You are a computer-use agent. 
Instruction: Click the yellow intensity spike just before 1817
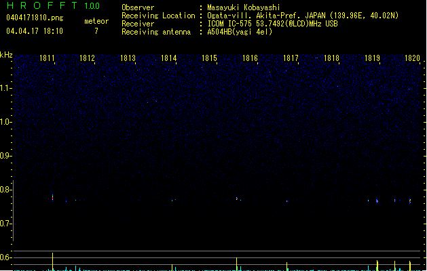[x=286, y=266]
